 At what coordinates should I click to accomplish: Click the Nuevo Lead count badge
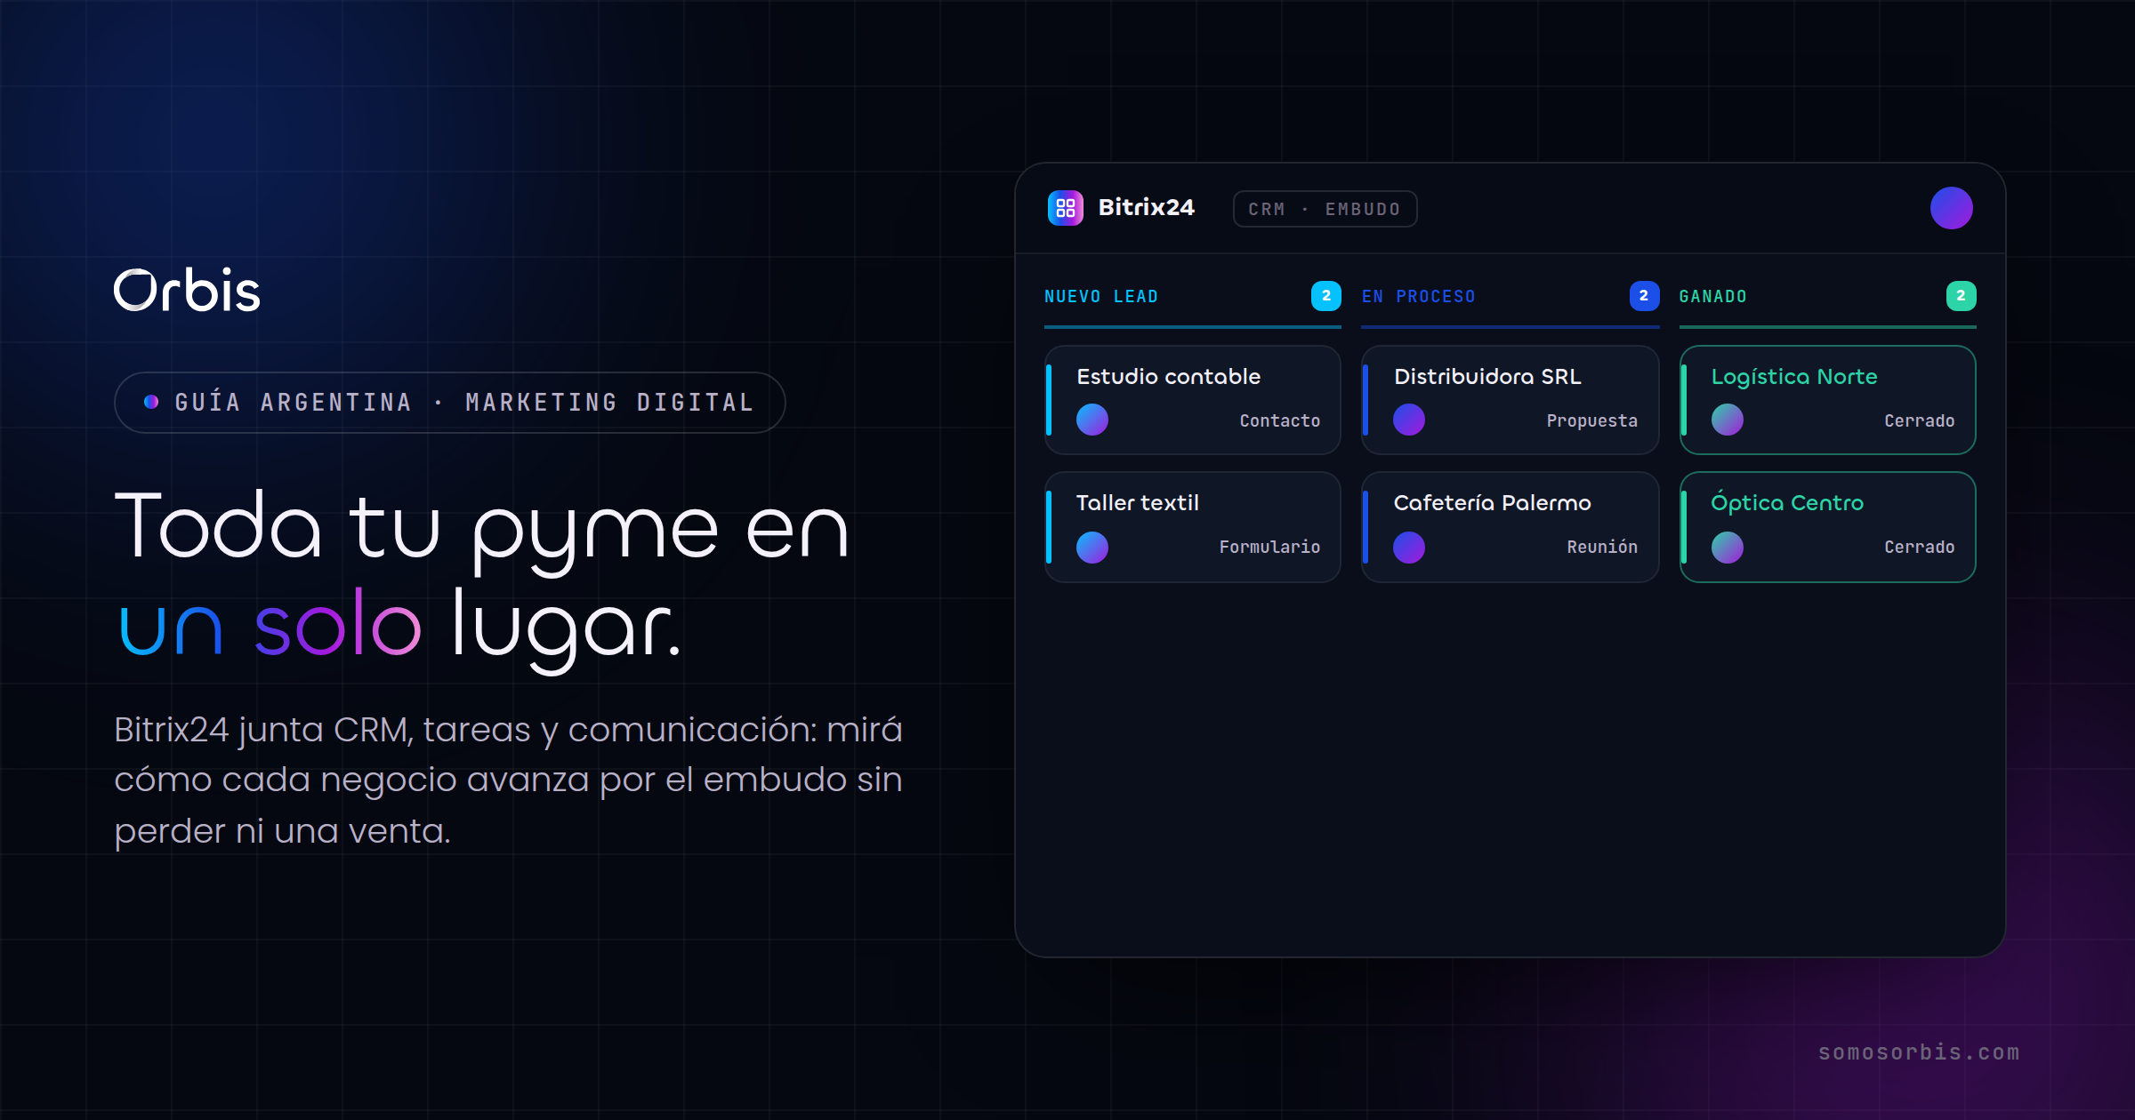coord(1325,296)
